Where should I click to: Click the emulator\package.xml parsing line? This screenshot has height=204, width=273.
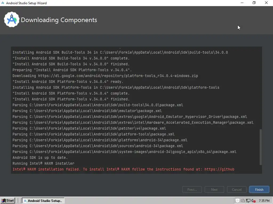[87, 111]
